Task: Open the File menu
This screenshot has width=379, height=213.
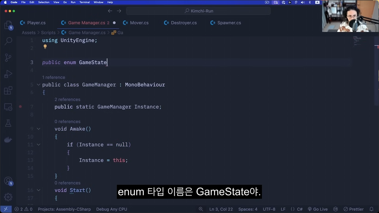Action: click(23, 2)
